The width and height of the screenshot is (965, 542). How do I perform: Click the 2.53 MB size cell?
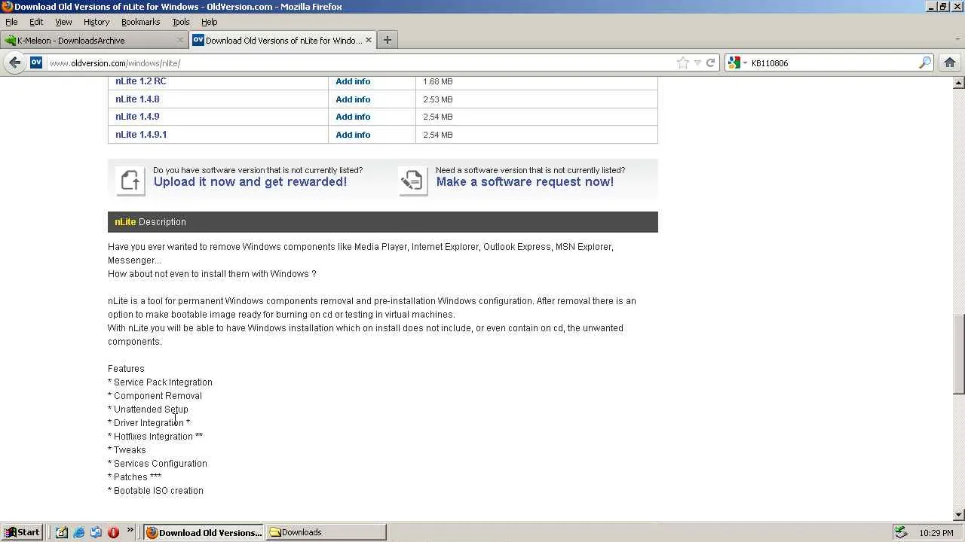[536, 99]
